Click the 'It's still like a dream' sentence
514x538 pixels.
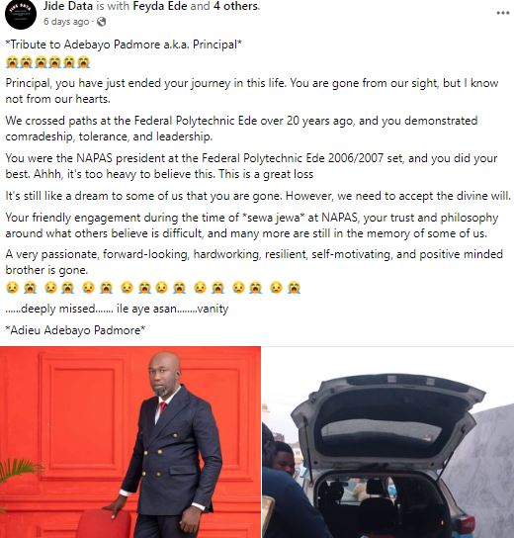pos(258,196)
